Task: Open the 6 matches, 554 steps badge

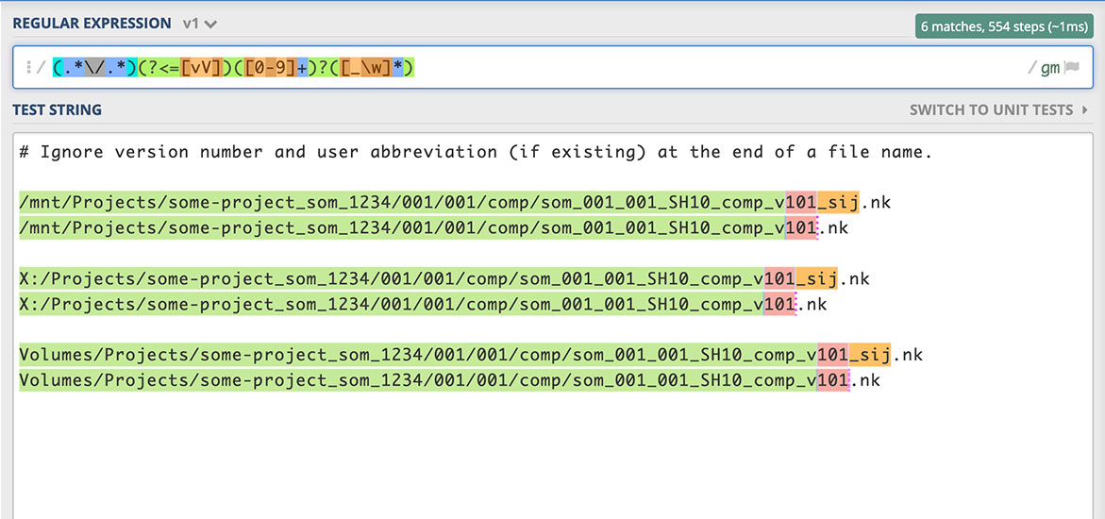Action: (1003, 26)
